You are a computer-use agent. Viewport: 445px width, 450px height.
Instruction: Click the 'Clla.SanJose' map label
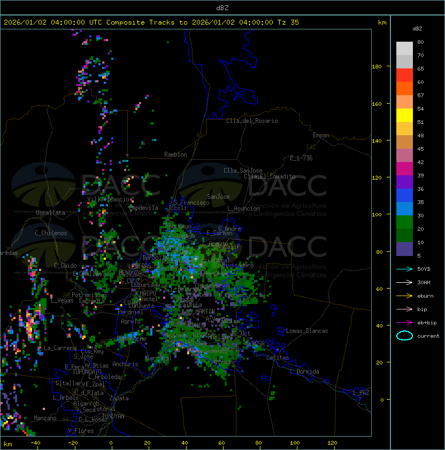[243, 170]
